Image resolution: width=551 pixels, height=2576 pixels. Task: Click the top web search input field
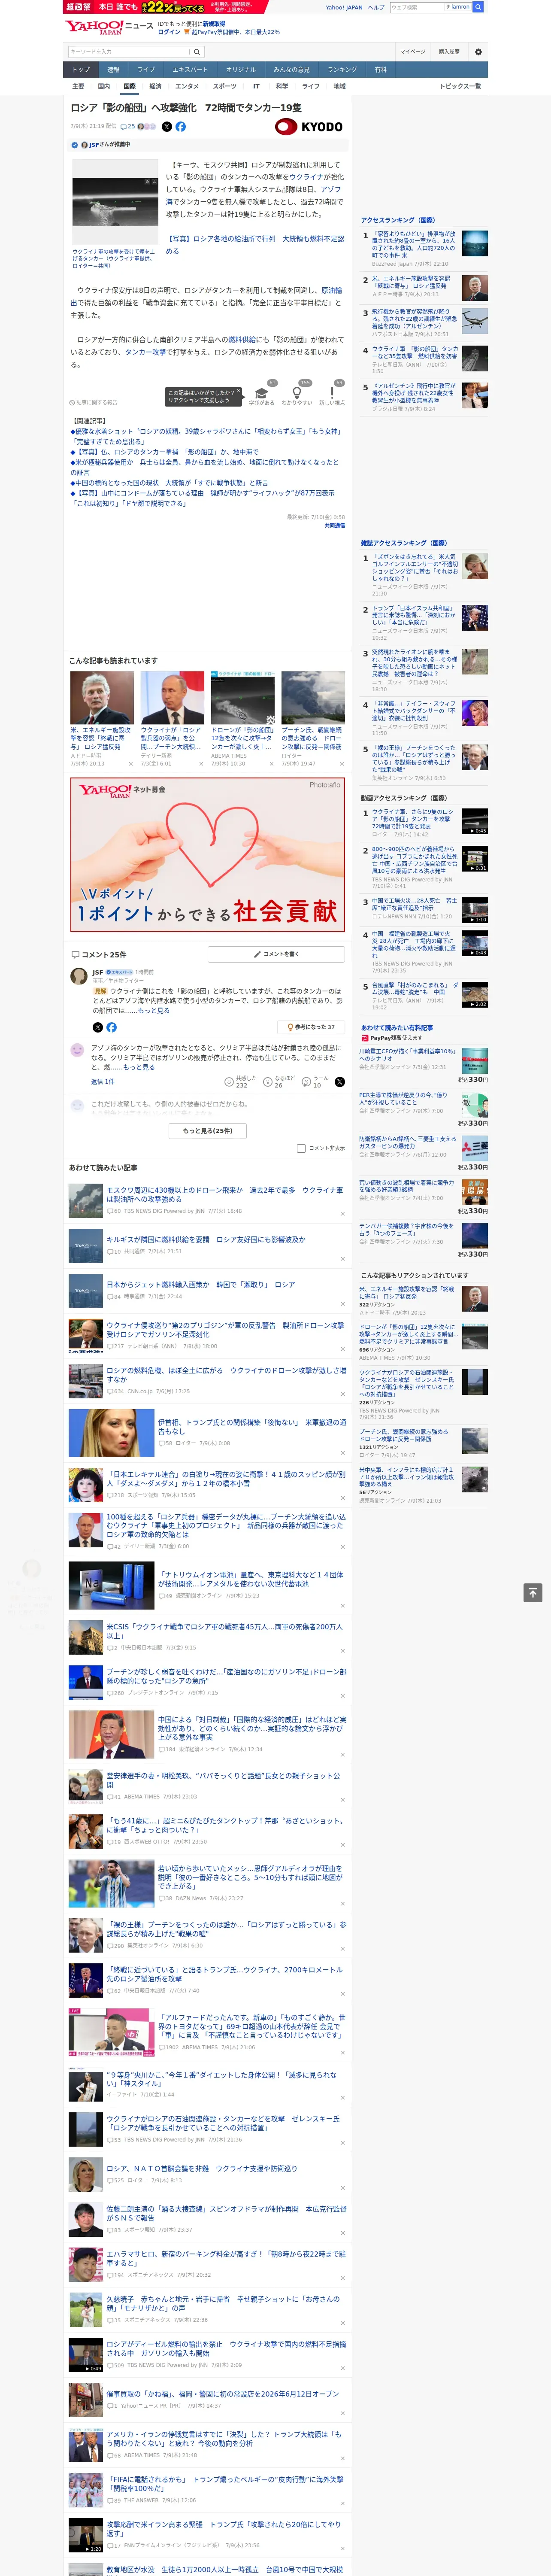click(417, 7)
